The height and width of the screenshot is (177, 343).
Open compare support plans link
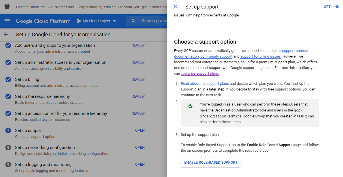[200, 73]
